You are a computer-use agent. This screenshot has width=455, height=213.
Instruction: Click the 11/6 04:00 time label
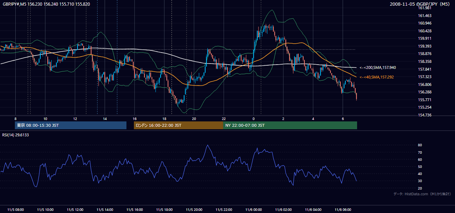click(313, 210)
